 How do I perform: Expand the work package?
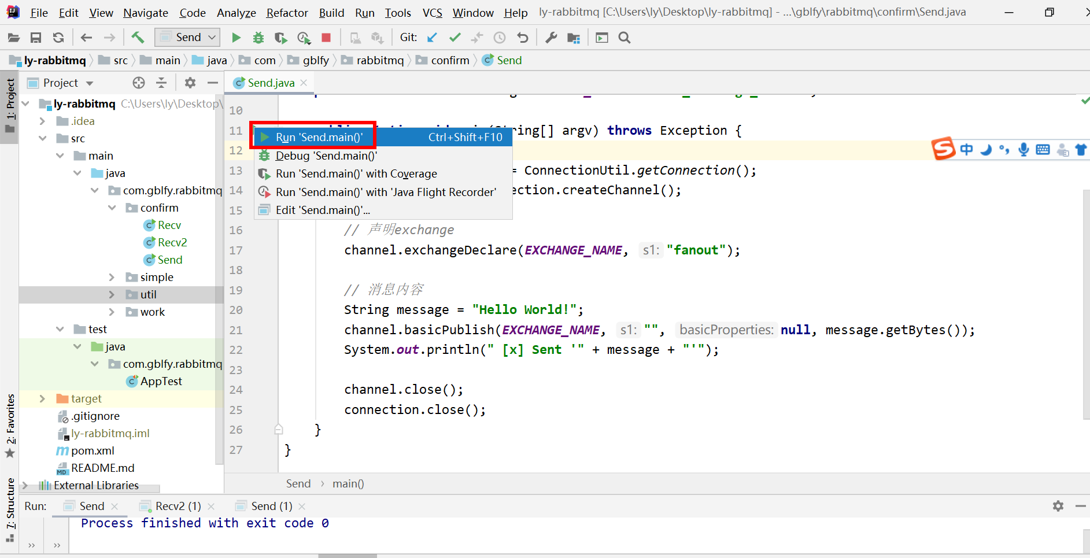point(112,312)
